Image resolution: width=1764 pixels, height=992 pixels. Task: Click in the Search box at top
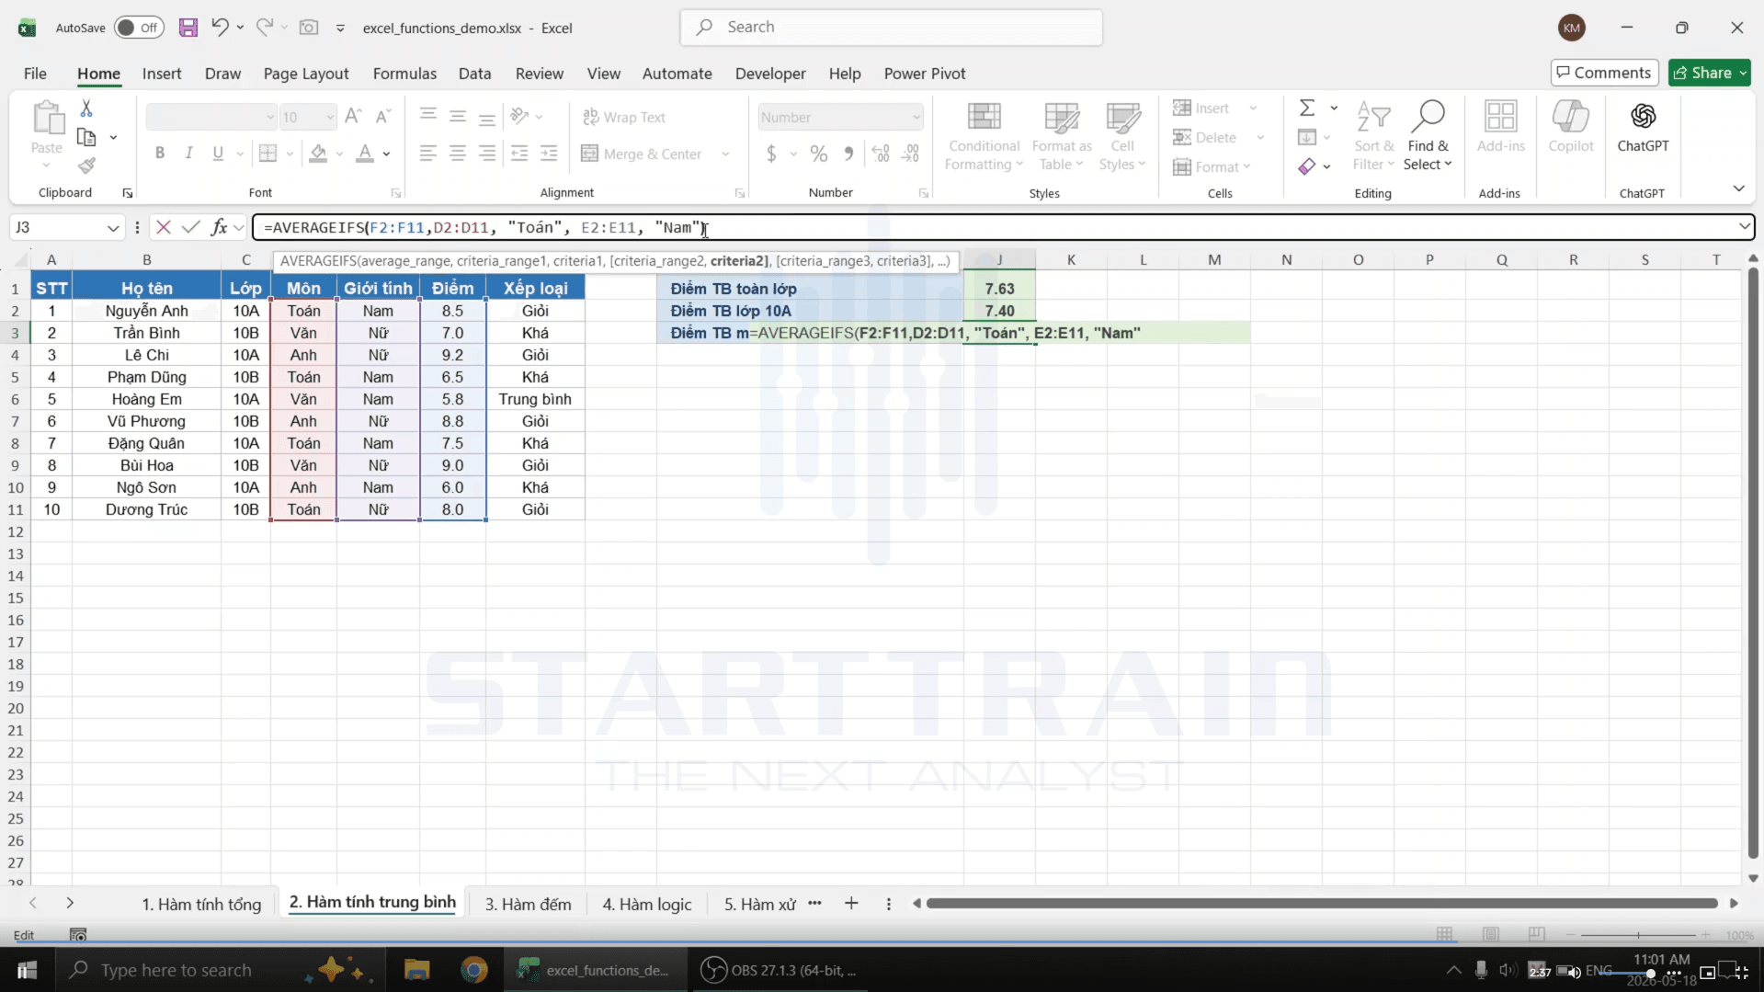pos(892,28)
